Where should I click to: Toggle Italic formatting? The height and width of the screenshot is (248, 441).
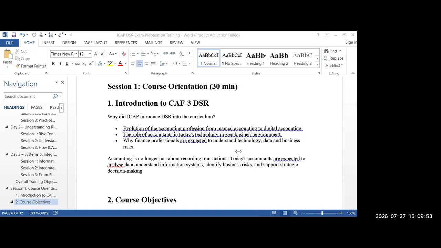coord(60,63)
